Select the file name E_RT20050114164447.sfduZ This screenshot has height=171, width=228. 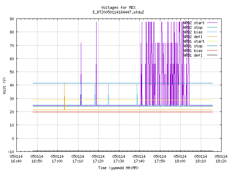118,12
